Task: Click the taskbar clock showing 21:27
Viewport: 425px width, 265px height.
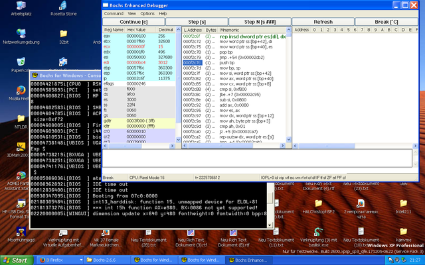Action: tap(415, 260)
